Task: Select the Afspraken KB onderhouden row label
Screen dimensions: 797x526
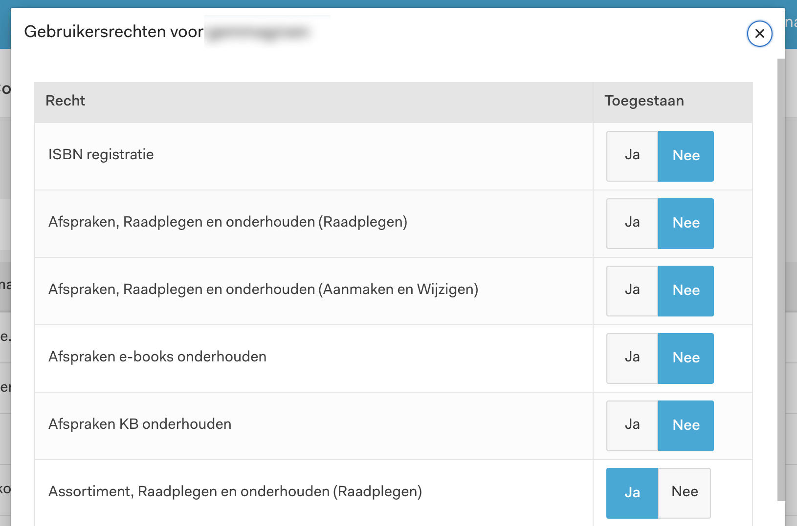Action: point(140,424)
